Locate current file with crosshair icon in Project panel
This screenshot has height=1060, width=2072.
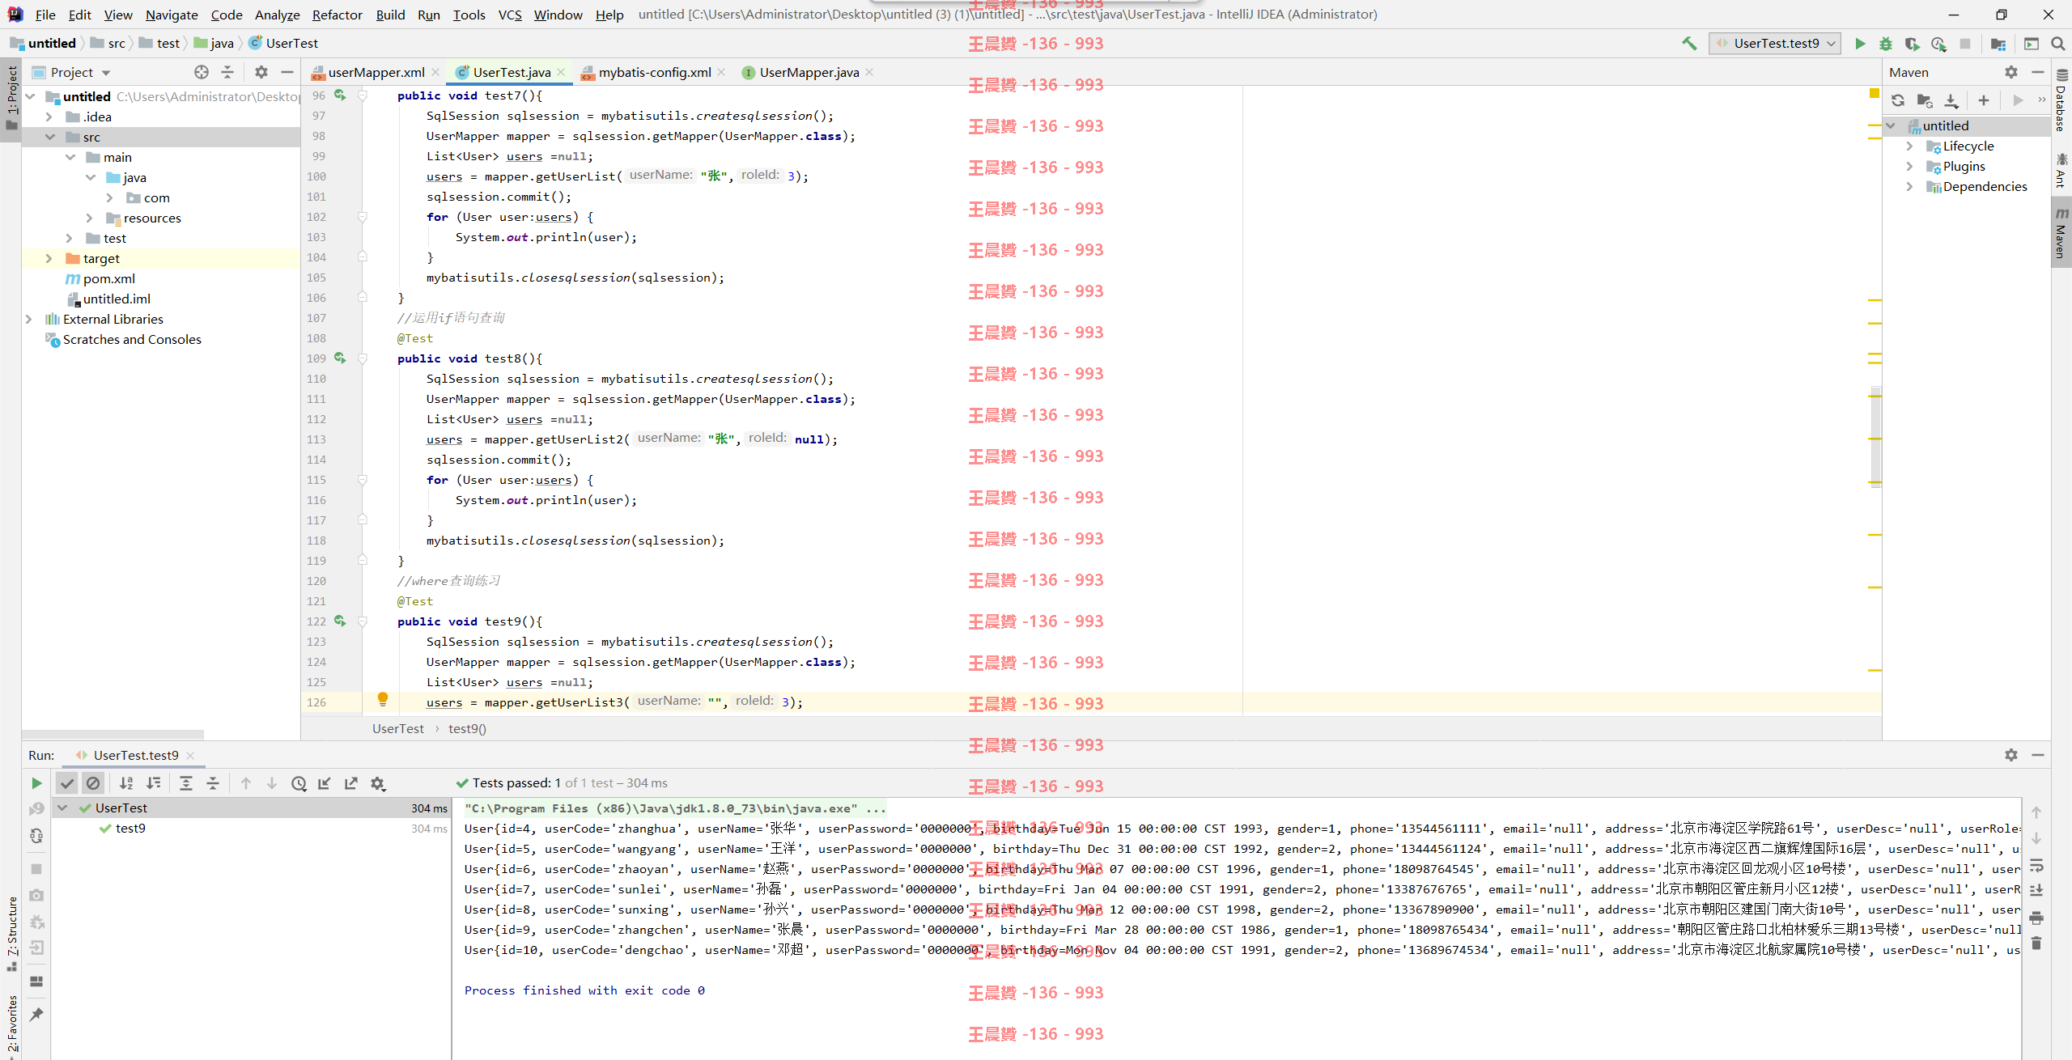pos(202,72)
